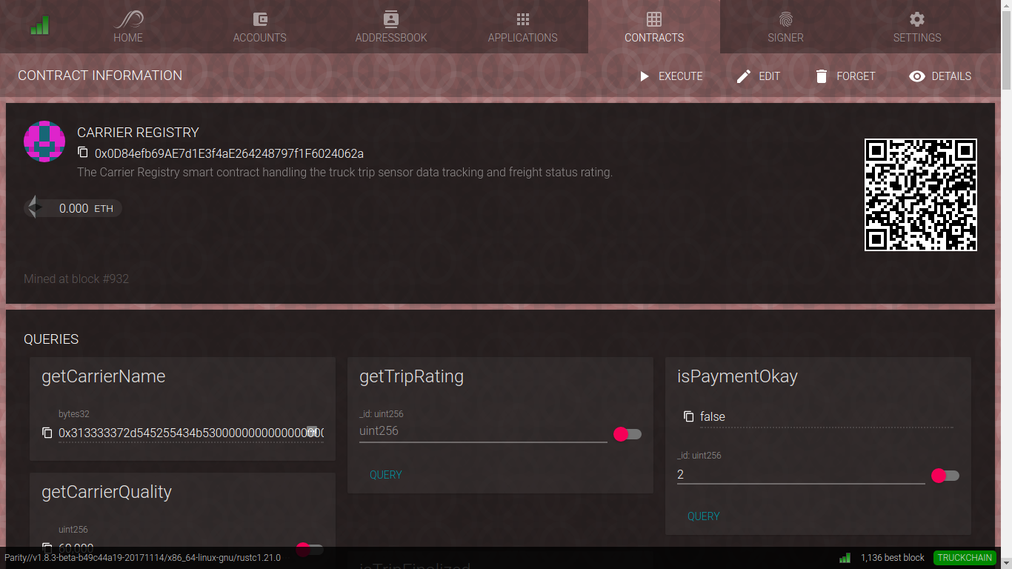
Task: Copy the isPaymentOkay false result
Action: point(689,416)
